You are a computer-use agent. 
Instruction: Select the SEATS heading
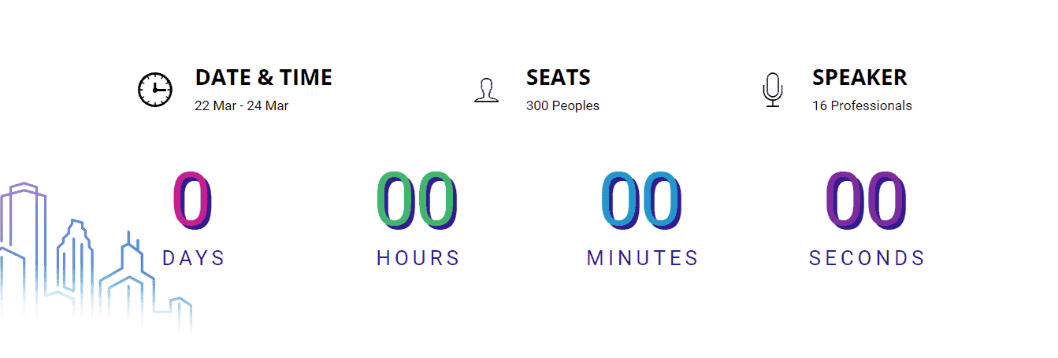tap(558, 78)
